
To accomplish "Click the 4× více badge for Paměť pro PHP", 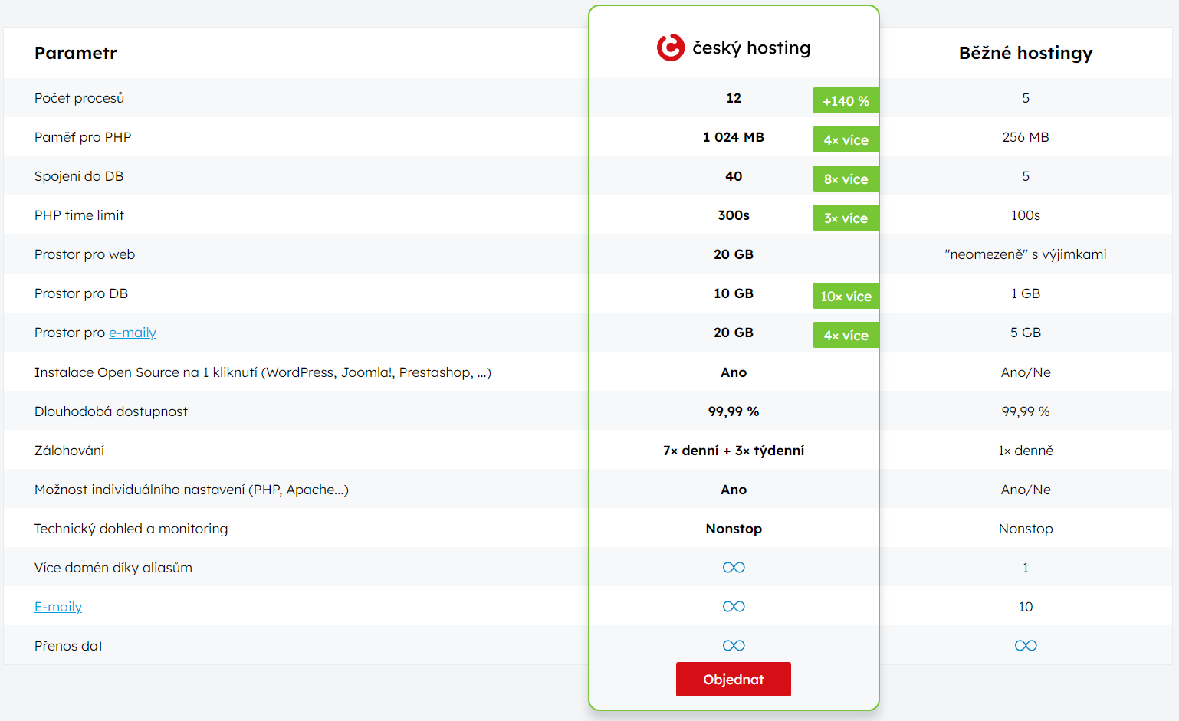I will click(x=846, y=140).
